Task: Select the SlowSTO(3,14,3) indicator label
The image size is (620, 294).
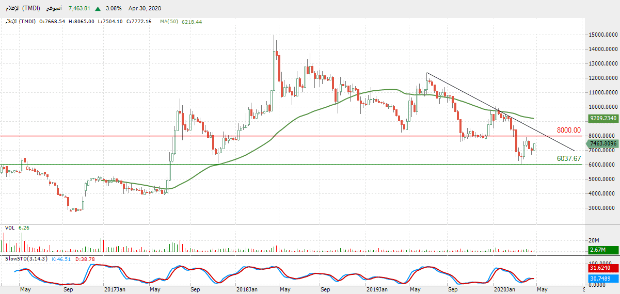Action: [x=27, y=258]
